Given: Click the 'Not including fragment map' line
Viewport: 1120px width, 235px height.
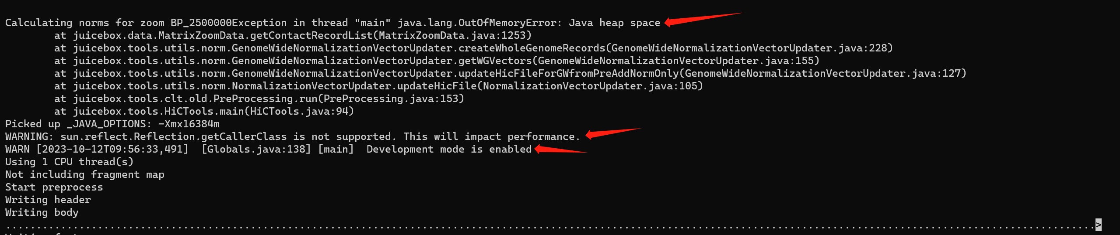Looking at the screenshot, I should (x=85, y=174).
